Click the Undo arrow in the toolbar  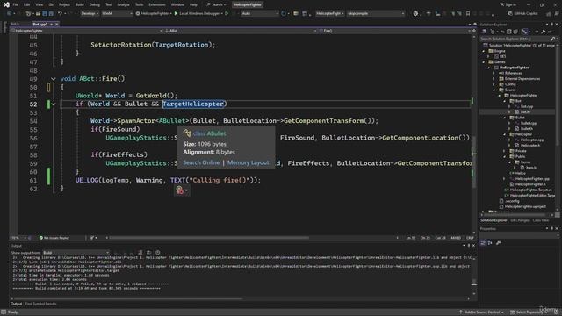(61, 13)
